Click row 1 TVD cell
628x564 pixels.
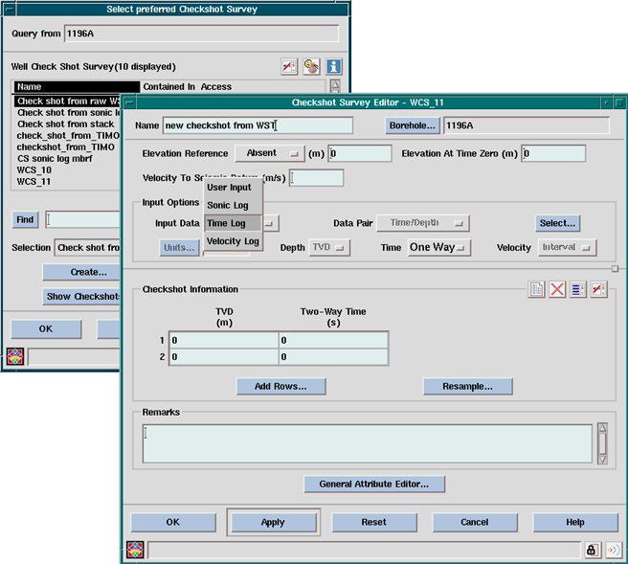click(224, 341)
